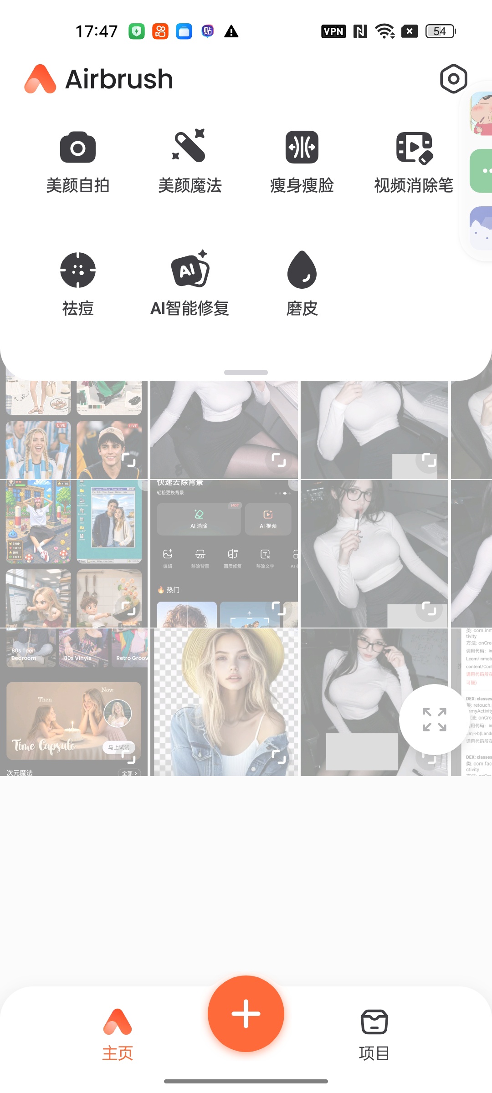Open the 美颜自拍 camera feature
Viewport: 492px width, 1093px height.
click(78, 163)
